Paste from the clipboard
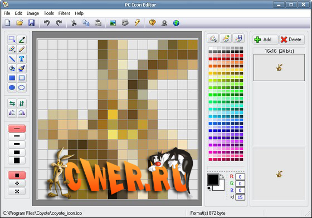312x218 pixels. [x=98, y=23]
